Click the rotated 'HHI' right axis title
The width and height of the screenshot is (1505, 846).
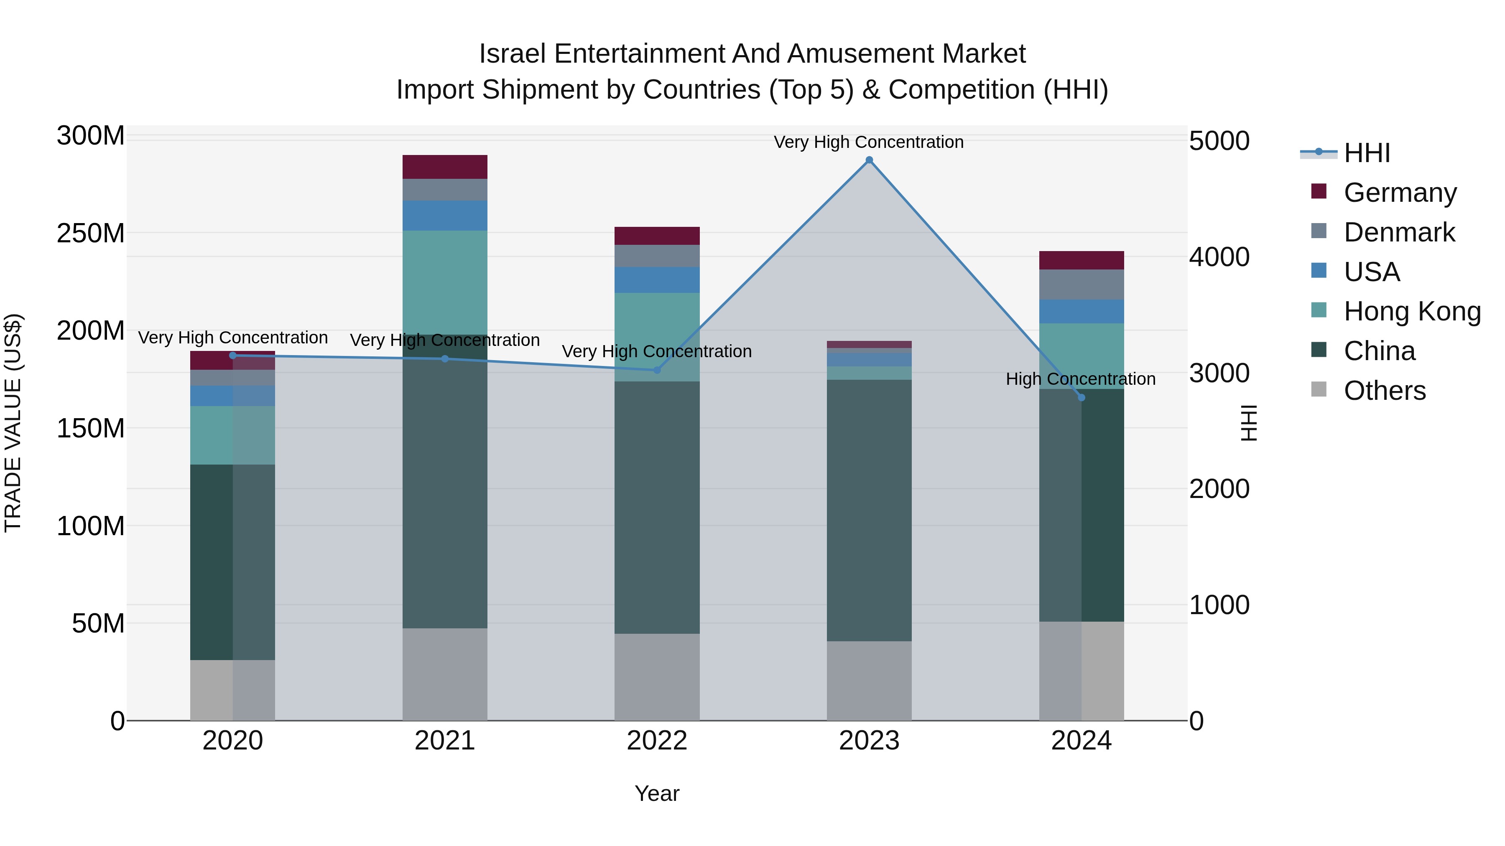pos(1248,423)
